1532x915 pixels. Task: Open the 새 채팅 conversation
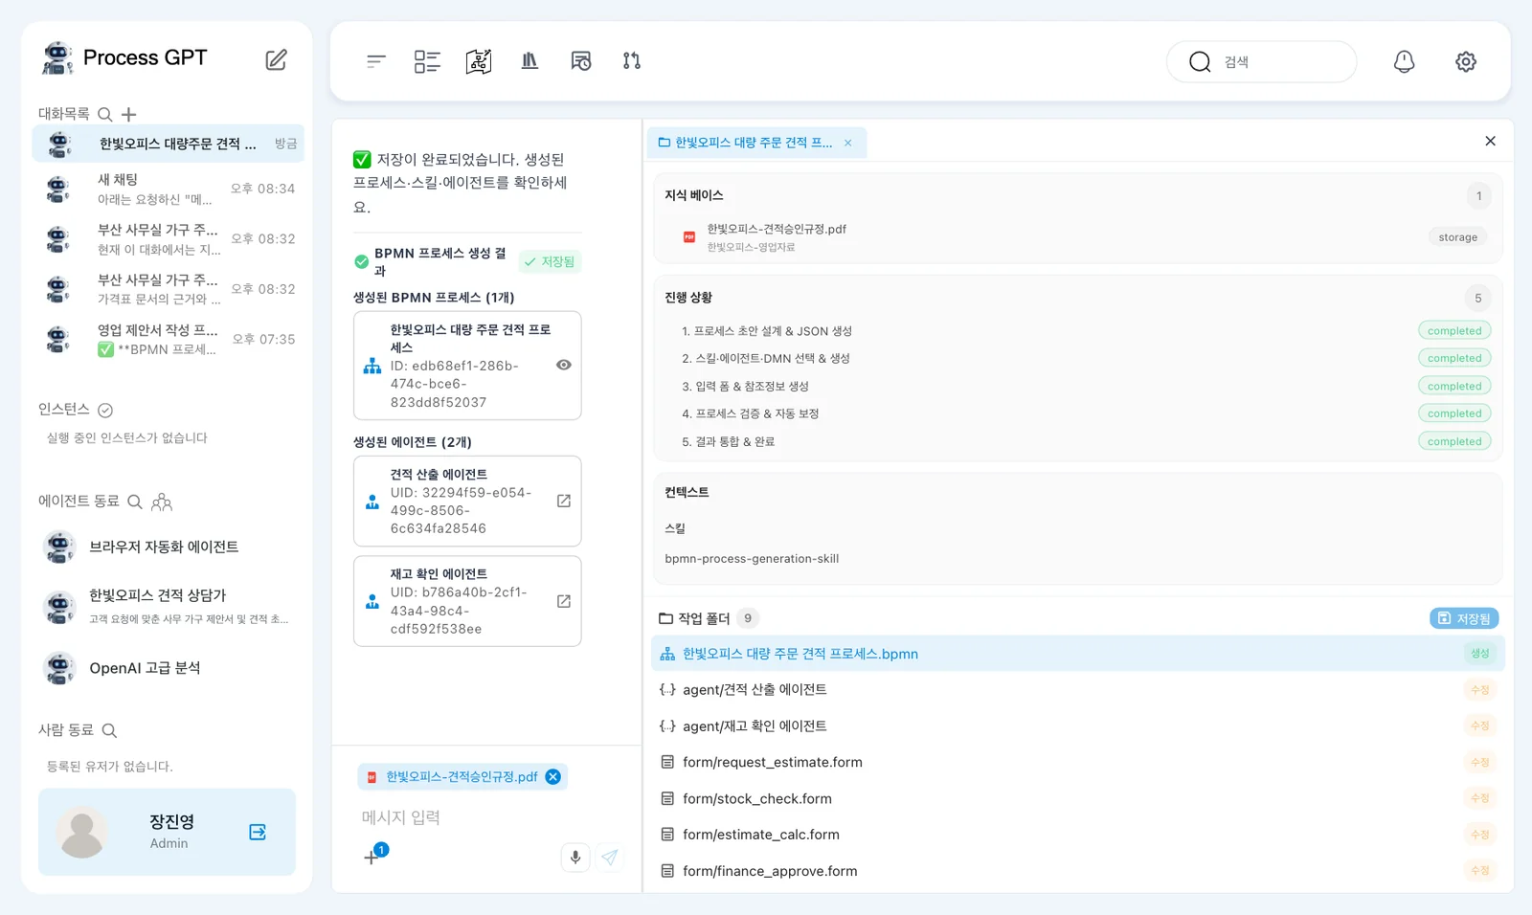(169, 190)
